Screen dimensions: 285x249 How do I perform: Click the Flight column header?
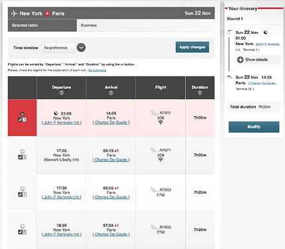pos(161,88)
